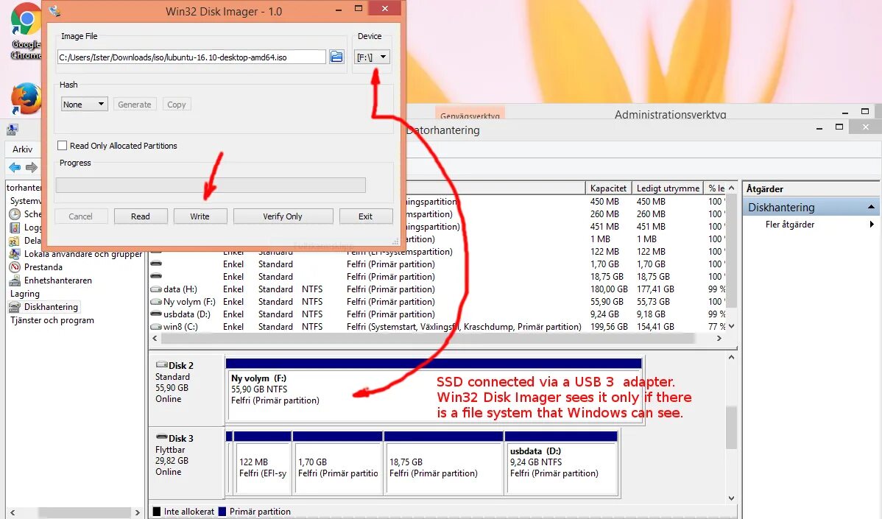Screen dimensions: 882x519
Task: Click the 177,41 GB free space cell
Action: point(655,289)
